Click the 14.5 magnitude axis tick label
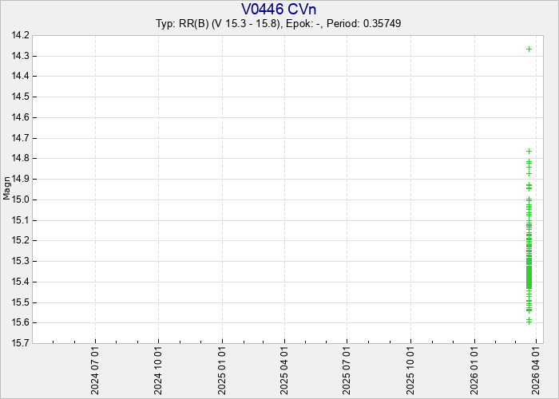The image size is (559, 399). click(21, 97)
